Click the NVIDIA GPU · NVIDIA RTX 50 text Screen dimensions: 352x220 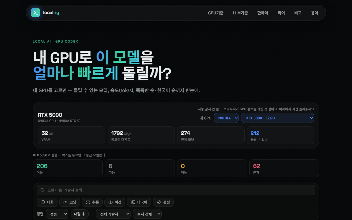tap(59, 121)
